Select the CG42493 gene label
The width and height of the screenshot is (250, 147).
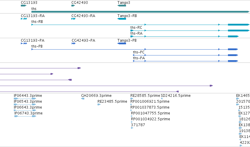(x=80, y=3)
